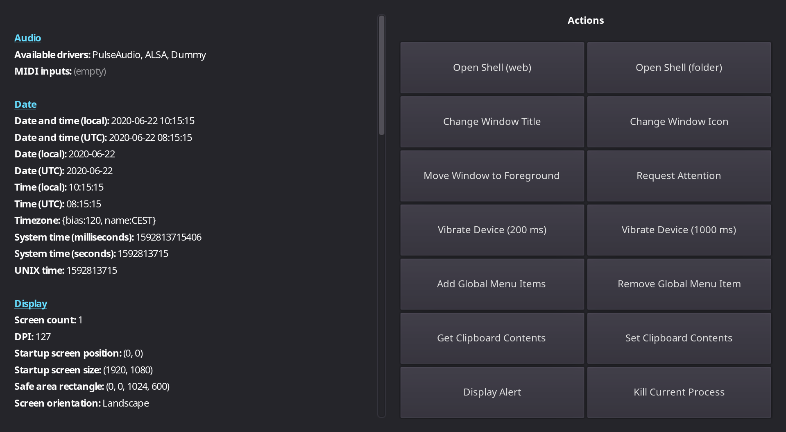Screen dimensions: 786x432
Task: Click the info panel vertical scrollbar handle
Action: pyautogui.click(x=381, y=76)
